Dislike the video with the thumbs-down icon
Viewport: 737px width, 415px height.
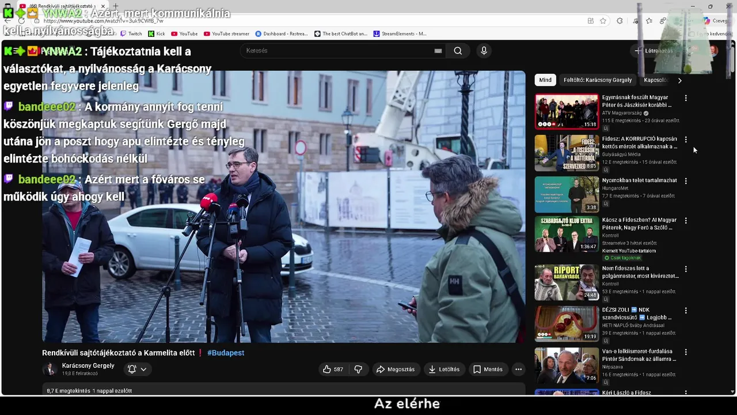358,369
